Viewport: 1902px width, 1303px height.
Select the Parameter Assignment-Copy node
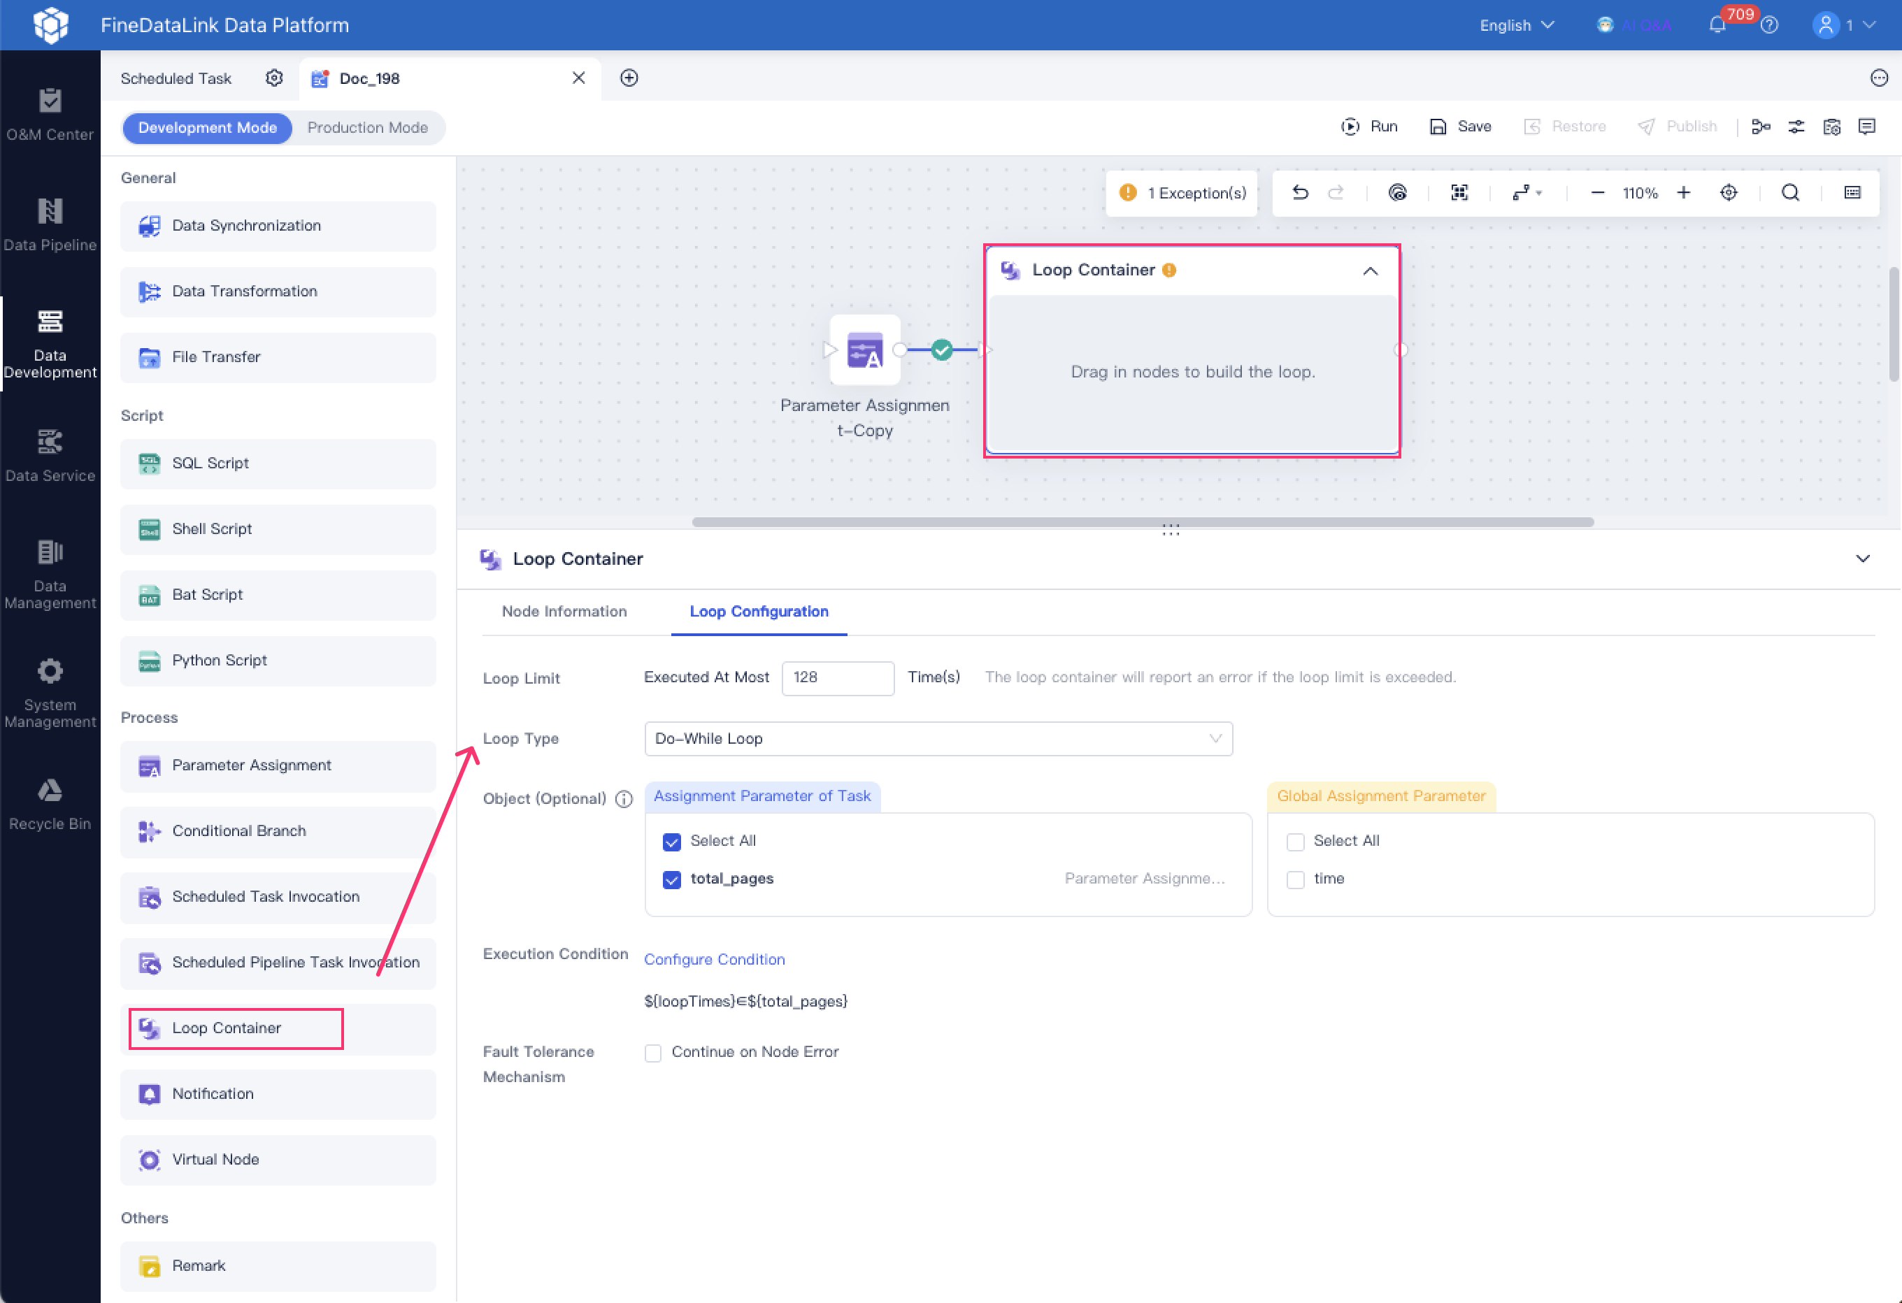pyautogui.click(x=864, y=350)
